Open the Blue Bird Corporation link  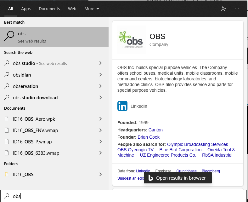pyautogui.click(x=180, y=150)
